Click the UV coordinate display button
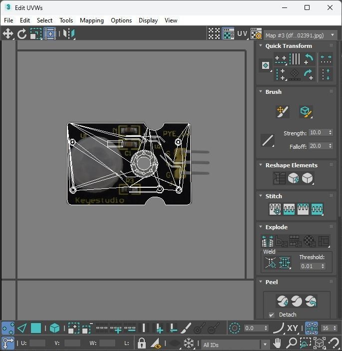This screenshot has width=342, height=351. coord(243,34)
